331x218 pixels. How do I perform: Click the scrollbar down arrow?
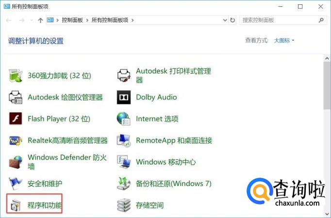click(x=327, y=213)
